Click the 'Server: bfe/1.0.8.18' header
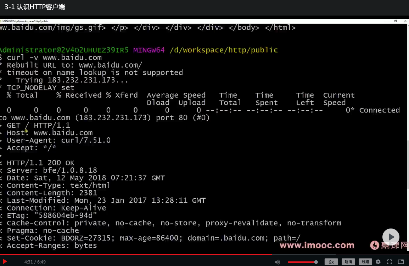The height and width of the screenshot is (266, 409). (52, 170)
